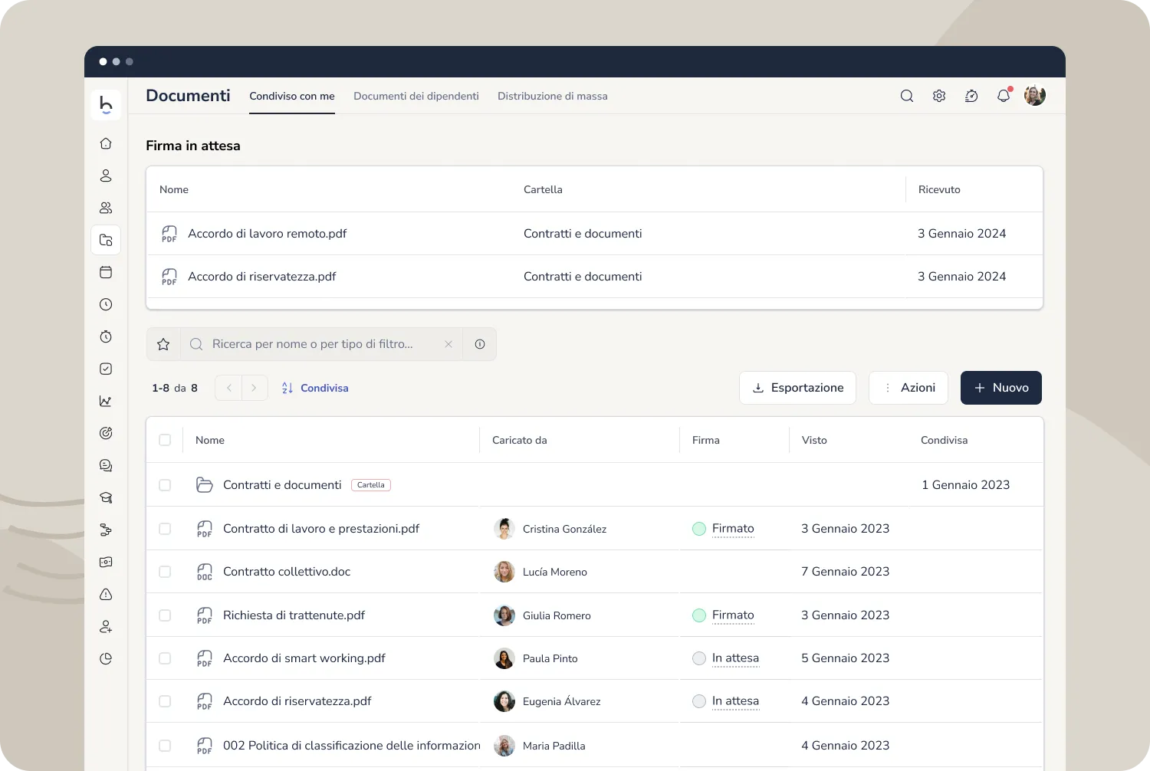Open the pie chart reports sidebar icon
The image size is (1150, 771).
pos(106,658)
